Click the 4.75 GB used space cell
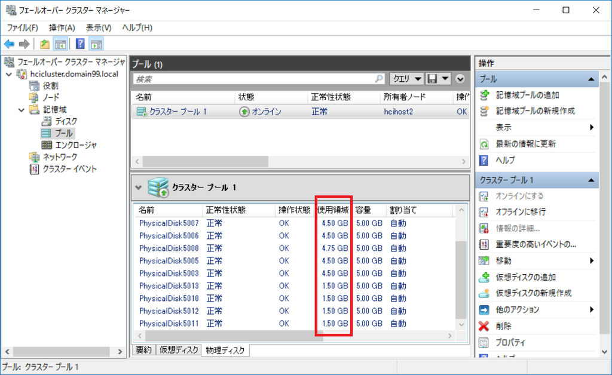Image resolution: width=612 pixels, height=375 pixels. point(335,248)
